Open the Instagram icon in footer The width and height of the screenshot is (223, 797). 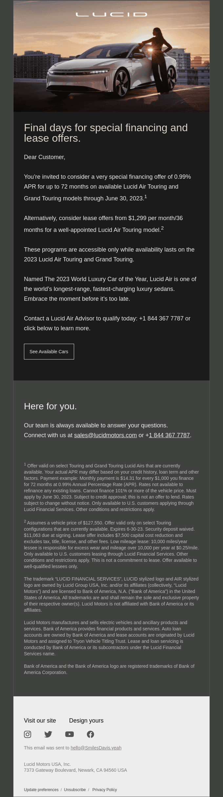28,734
